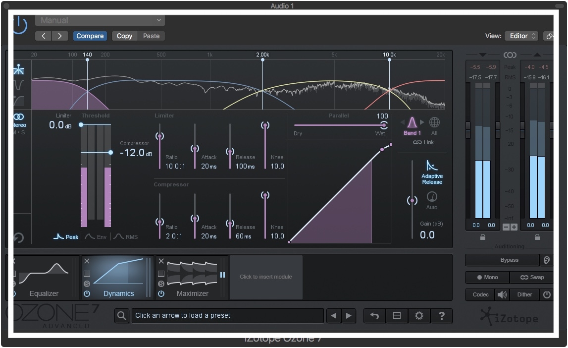Click the Paste button

click(151, 36)
